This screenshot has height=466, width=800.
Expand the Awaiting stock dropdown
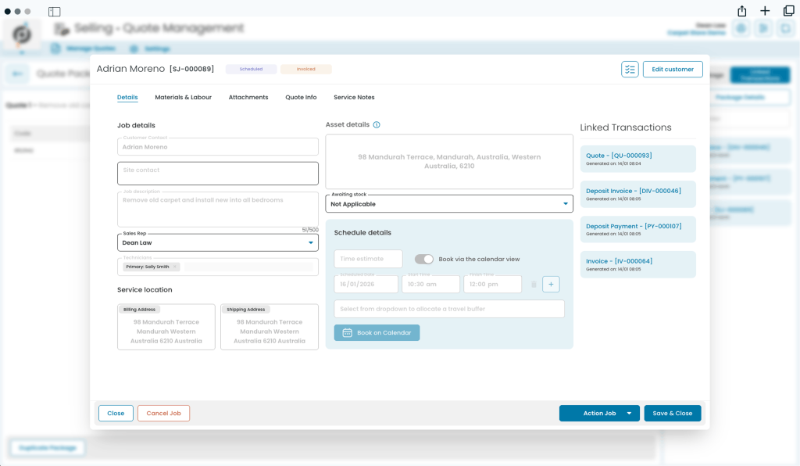566,204
